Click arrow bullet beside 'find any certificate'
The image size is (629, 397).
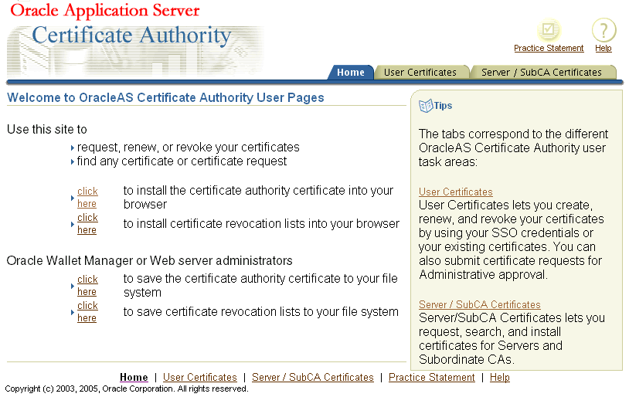72,162
